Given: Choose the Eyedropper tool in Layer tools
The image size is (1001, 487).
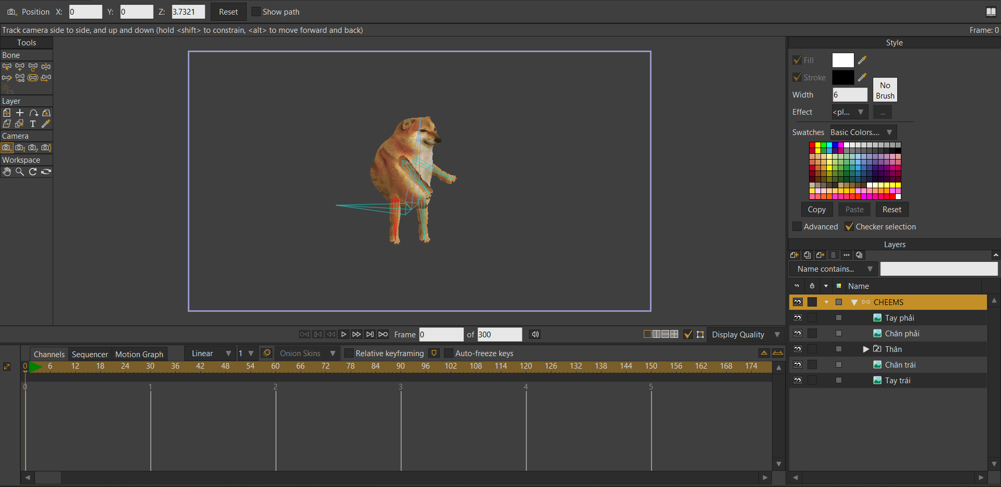Looking at the screenshot, I should click(46, 124).
